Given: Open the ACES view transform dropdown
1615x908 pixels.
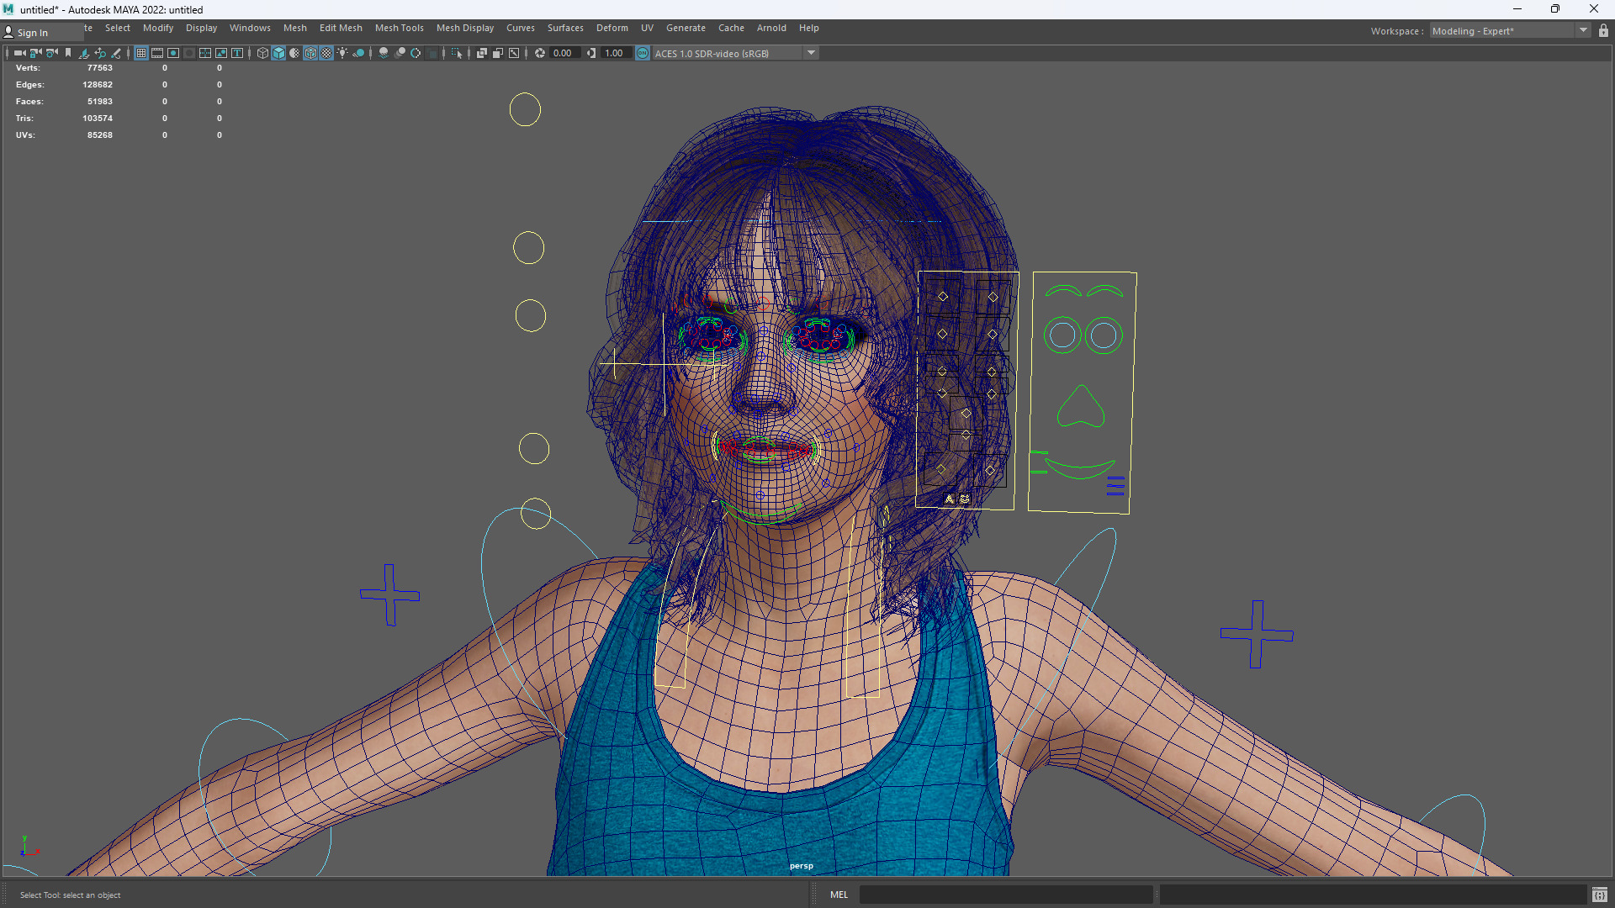Looking at the screenshot, I should pyautogui.click(x=811, y=53).
